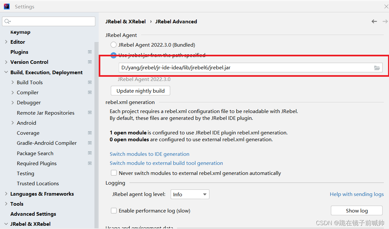Image resolution: width=389 pixels, height=229 pixels.
Task: Click the project-level icon beside Build Tools
Action: point(90,82)
